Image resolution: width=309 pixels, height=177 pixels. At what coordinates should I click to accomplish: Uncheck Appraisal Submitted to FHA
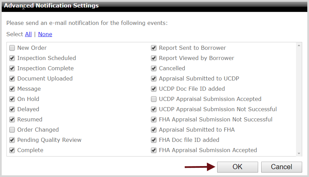[x=154, y=130]
